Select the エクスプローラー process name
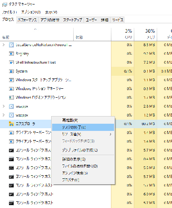172x208 pixels. coord(26,124)
